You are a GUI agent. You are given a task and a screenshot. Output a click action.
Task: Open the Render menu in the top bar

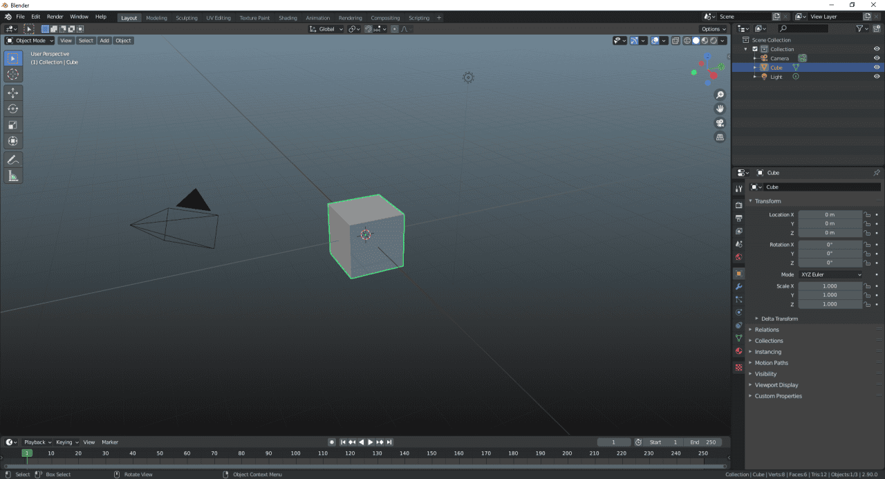point(55,16)
